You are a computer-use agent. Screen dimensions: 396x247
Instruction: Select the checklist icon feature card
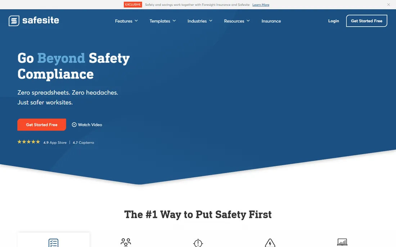53,240
